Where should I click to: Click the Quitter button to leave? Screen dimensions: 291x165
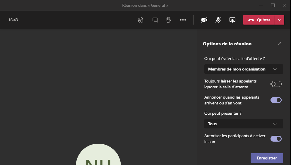click(259, 20)
